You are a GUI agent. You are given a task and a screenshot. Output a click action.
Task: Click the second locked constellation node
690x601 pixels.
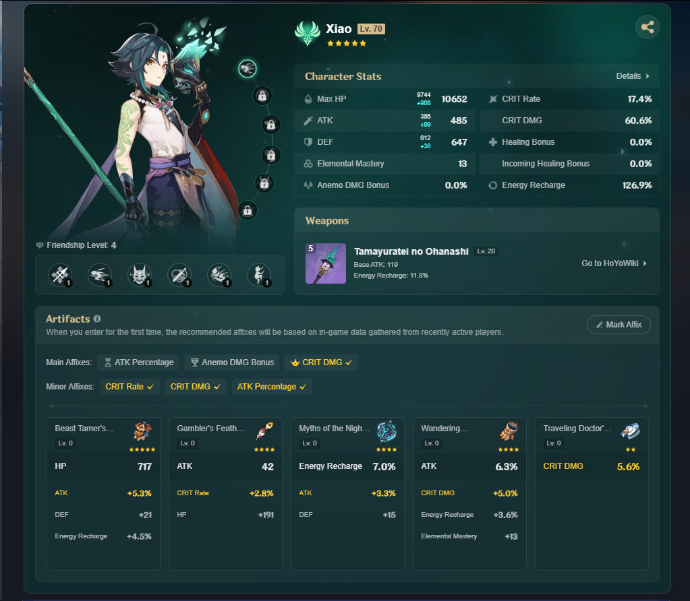pyautogui.click(x=262, y=96)
